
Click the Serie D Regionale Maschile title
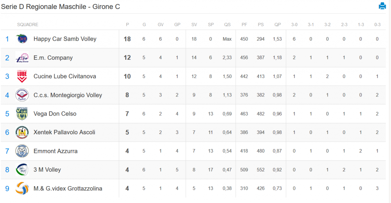point(60,7)
